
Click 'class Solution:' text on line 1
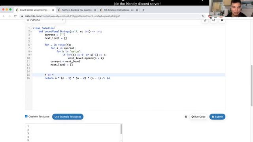(44, 28)
